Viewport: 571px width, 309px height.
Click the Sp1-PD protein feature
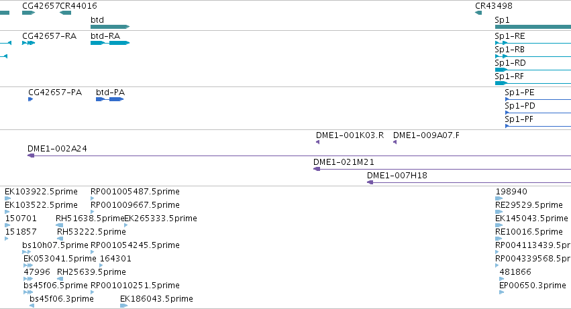pos(537,113)
